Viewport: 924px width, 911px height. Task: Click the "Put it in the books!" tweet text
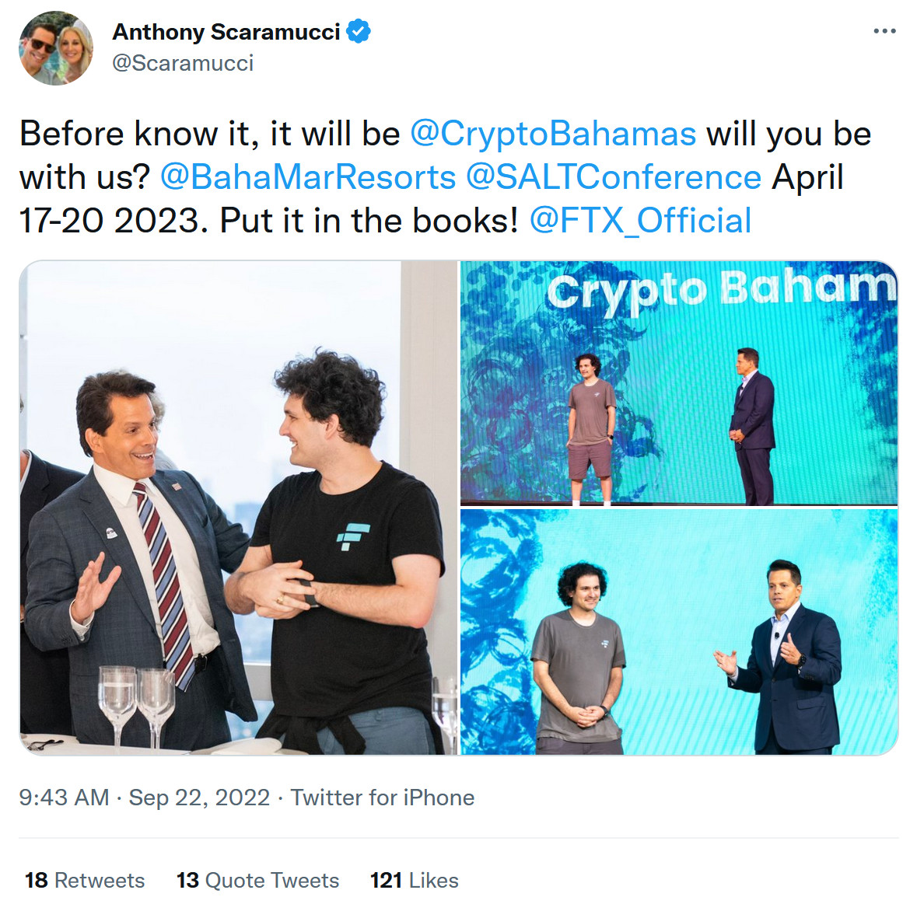[x=369, y=221]
